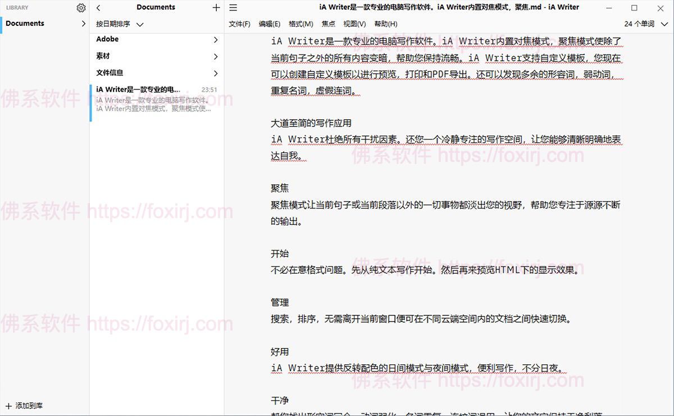The width and height of the screenshot is (674, 416).
Task: Expand the Adobe folder
Action: click(107, 39)
